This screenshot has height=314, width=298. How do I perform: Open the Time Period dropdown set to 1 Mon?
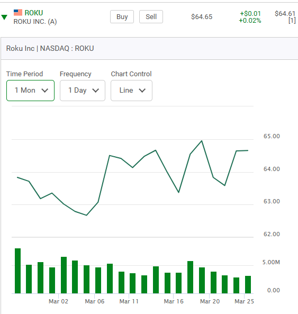pyautogui.click(x=30, y=91)
